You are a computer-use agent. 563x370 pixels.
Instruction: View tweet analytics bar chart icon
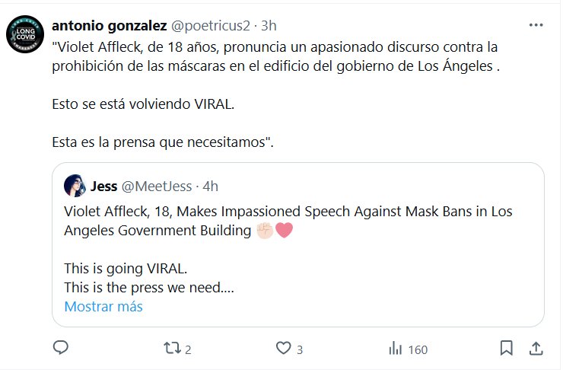point(396,349)
